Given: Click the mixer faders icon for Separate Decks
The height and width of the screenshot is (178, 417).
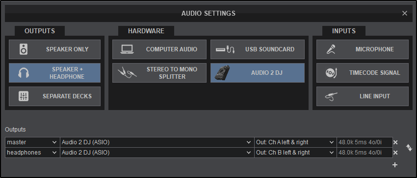Looking at the screenshot, I should click(x=24, y=96).
